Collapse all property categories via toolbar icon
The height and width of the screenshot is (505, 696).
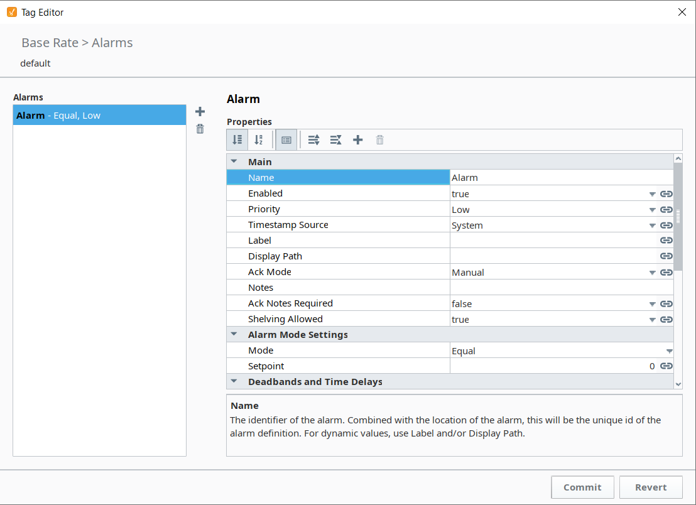(335, 139)
